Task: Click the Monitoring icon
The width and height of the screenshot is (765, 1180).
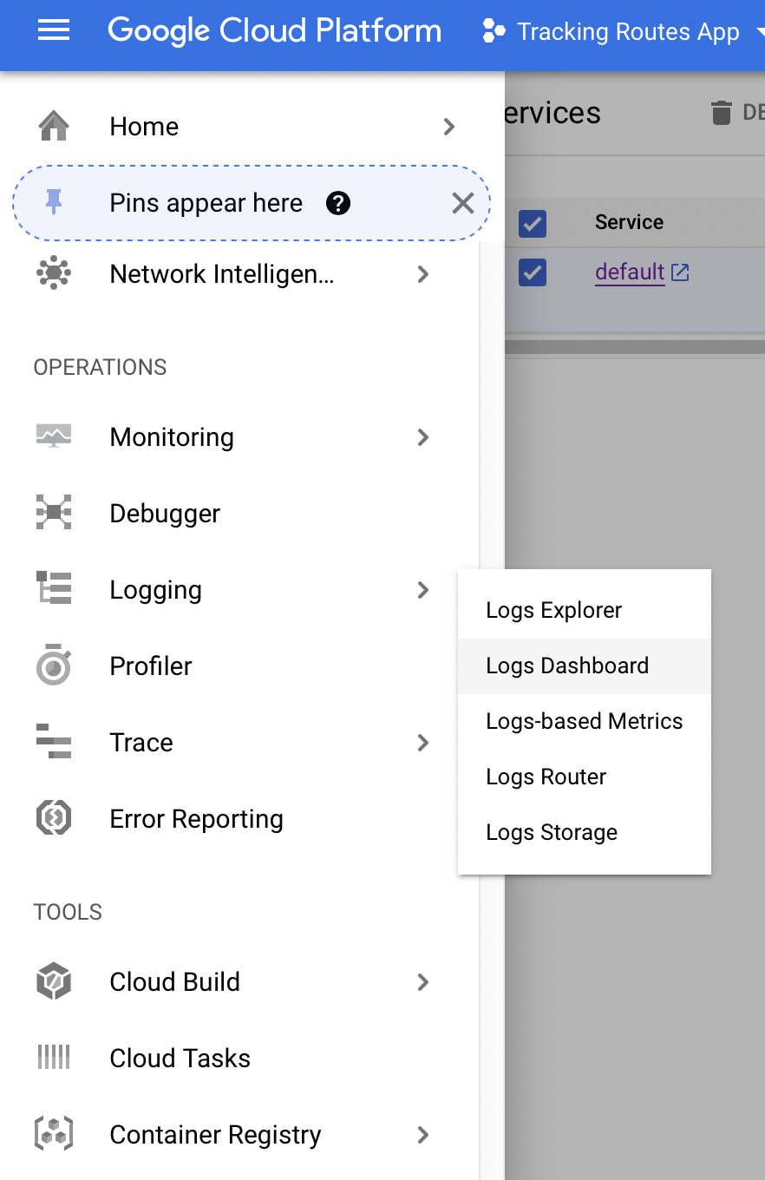Action: pos(54,437)
